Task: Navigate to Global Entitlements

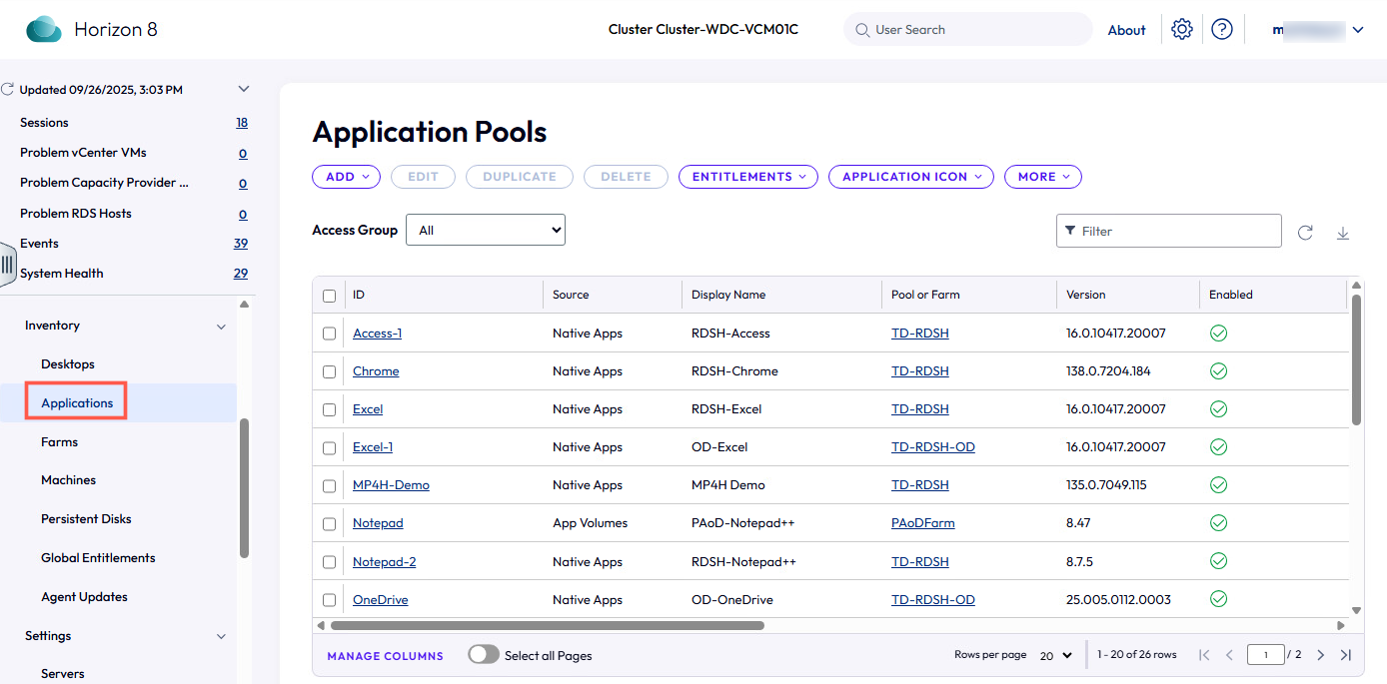Action: pyautogui.click(x=98, y=558)
